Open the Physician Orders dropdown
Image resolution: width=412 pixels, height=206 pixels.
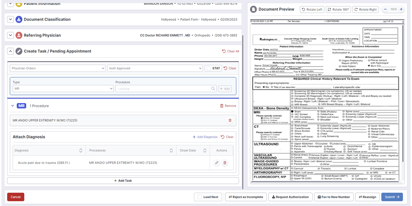(57, 68)
